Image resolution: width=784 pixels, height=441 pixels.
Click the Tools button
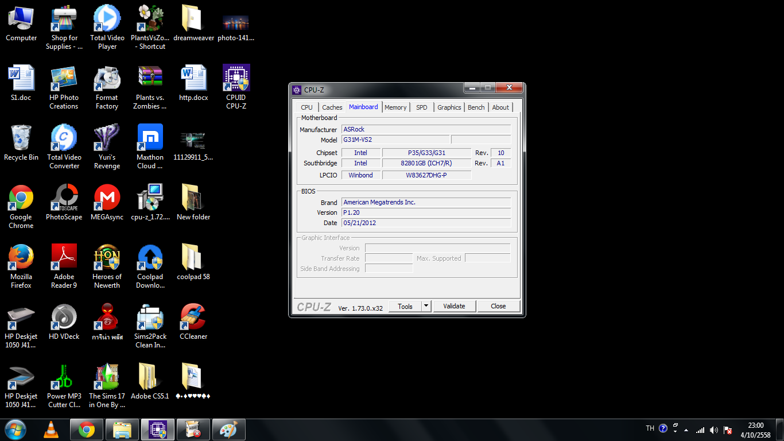click(x=405, y=307)
